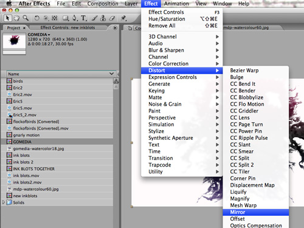Open the Window menu
The width and height of the screenshot is (304, 228).
[223, 4]
